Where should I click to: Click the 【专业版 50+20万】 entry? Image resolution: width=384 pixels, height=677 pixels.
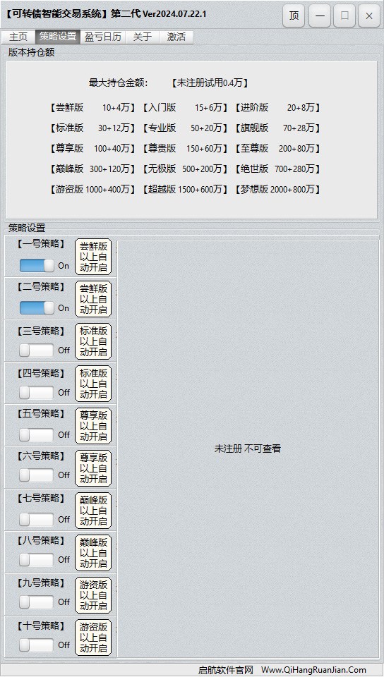coord(185,128)
